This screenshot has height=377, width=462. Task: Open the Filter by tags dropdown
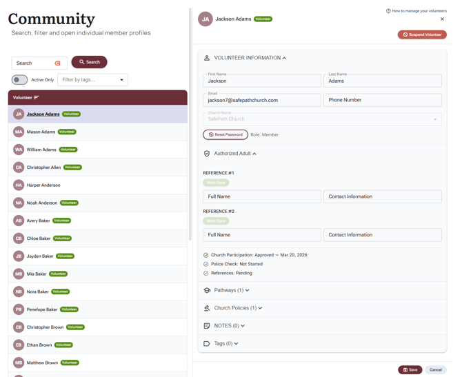click(92, 80)
